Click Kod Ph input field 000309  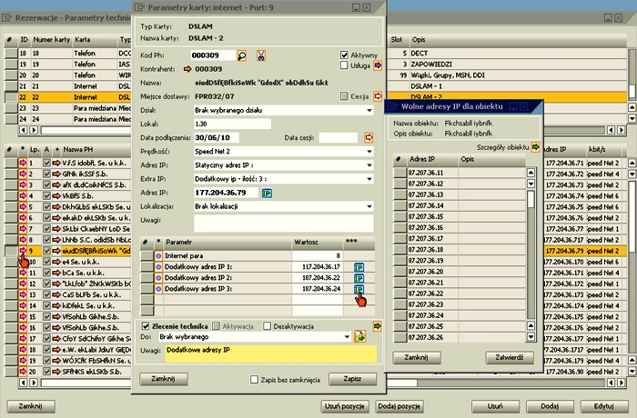click(213, 55)
